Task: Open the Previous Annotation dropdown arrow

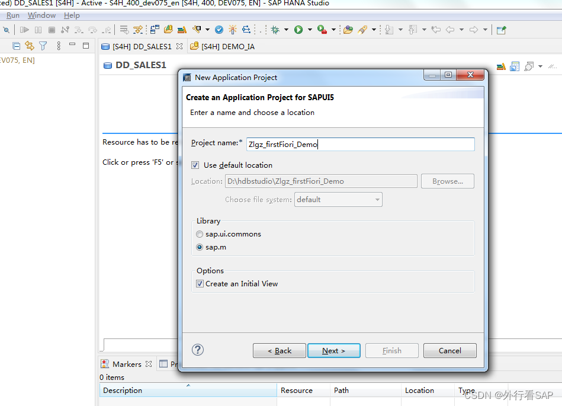Action: click(424, 30)
